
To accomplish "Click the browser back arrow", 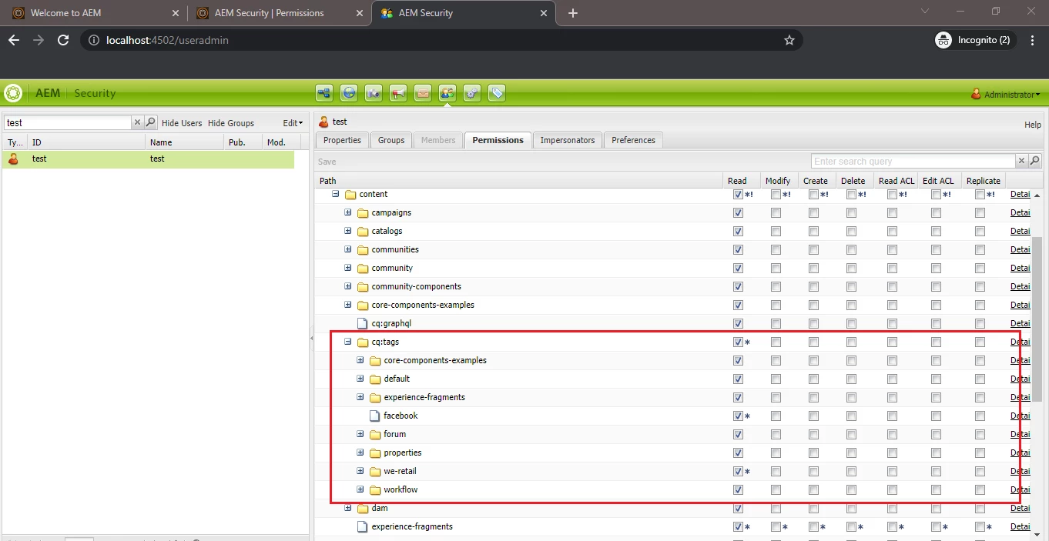I will (x=14, y=40).
